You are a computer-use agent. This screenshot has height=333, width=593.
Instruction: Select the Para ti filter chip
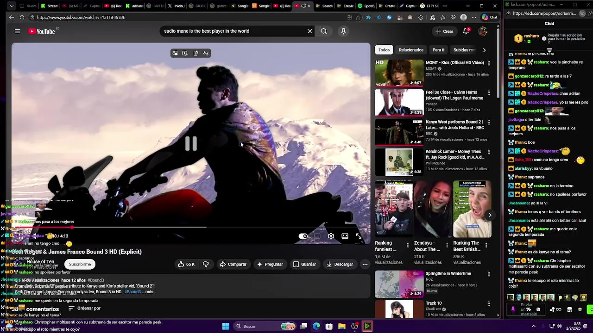[438, 50]
